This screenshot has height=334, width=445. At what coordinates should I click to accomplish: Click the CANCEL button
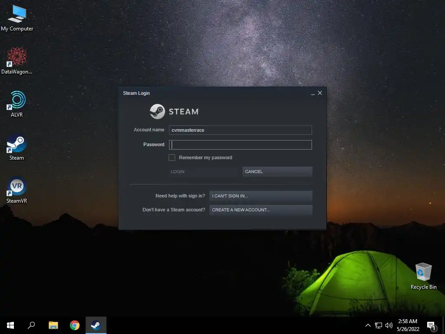click(277, 171)
